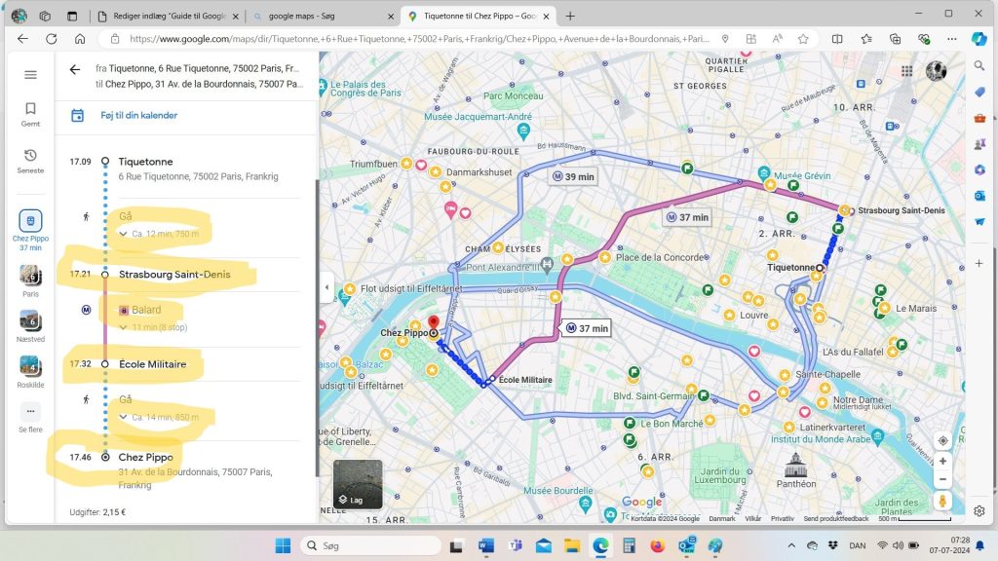Expand the second Gå walking step, 850 m

coord(123,417)
